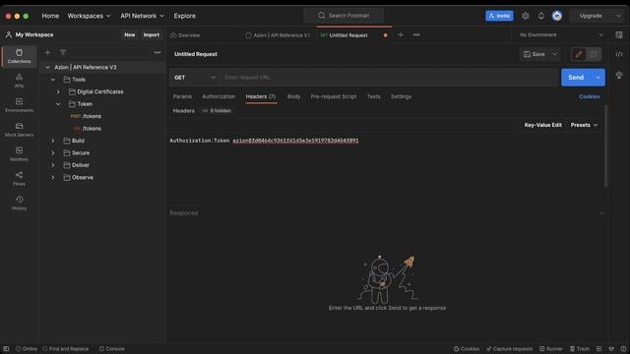Switch to Key-Value Edit mode

coord(542,125)
